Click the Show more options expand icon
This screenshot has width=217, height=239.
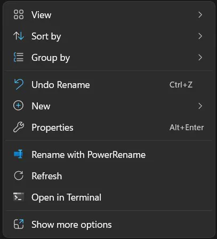coord(19,224)
